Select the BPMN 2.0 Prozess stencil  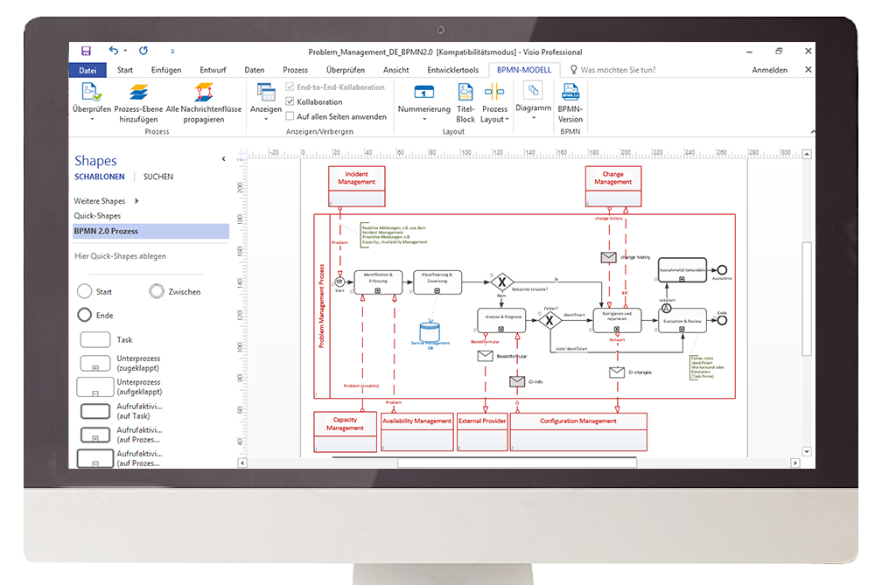click(x=151, y=231)
